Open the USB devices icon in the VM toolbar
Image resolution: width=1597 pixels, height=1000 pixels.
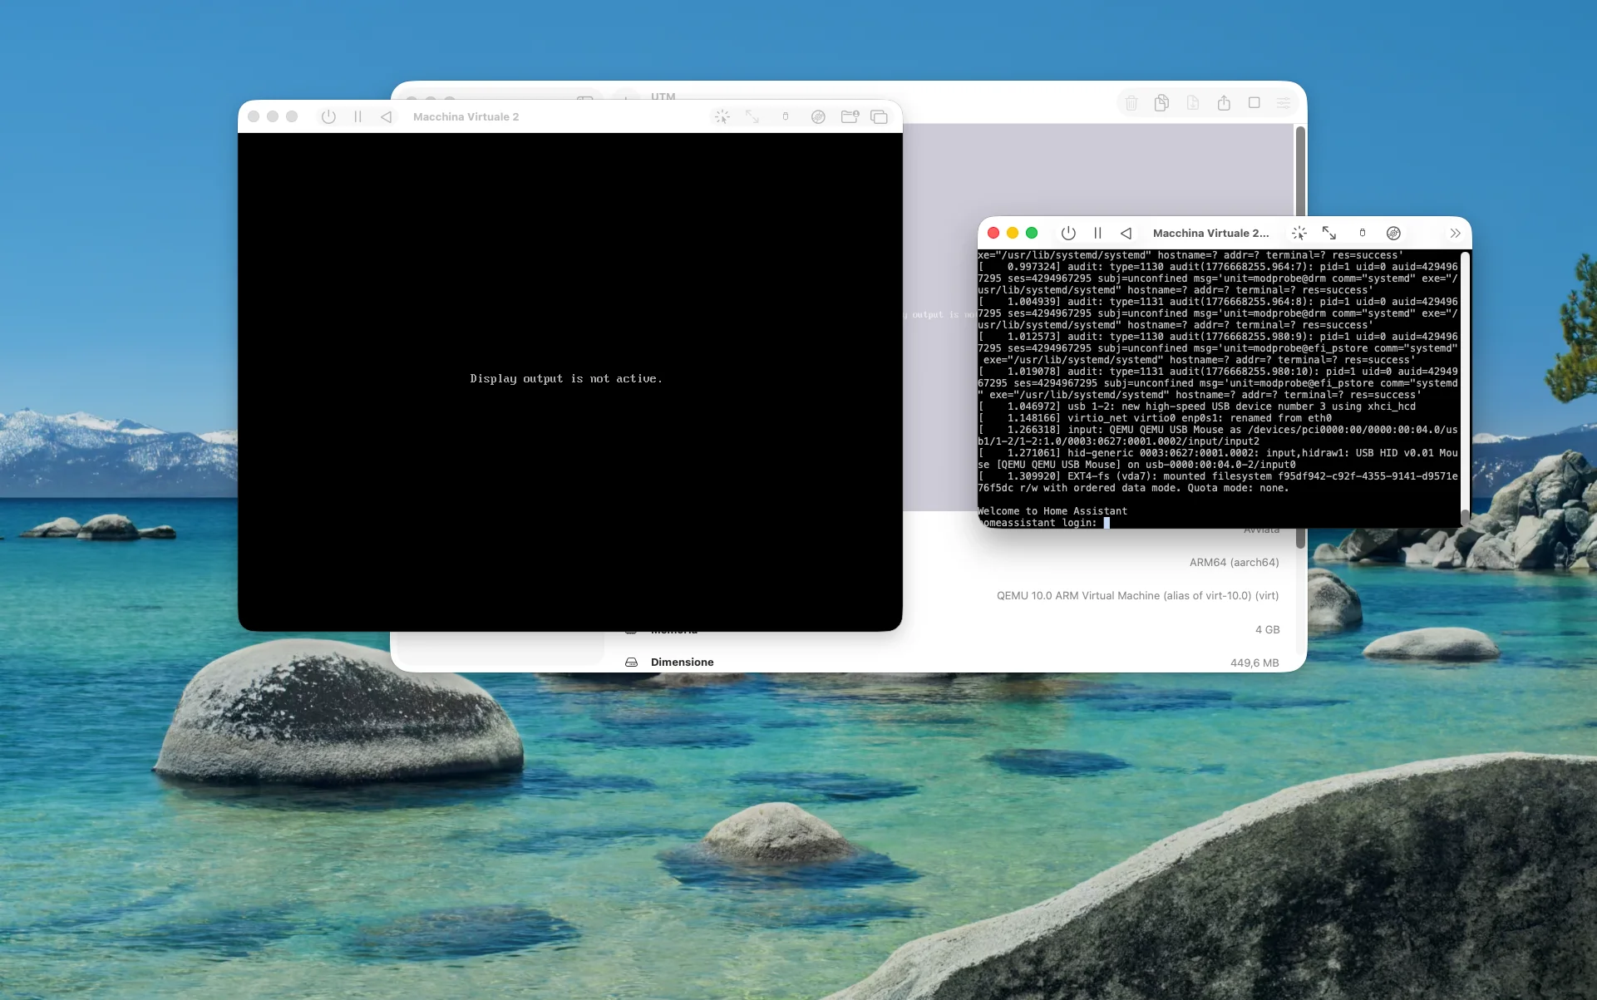[x=785, y=116]
